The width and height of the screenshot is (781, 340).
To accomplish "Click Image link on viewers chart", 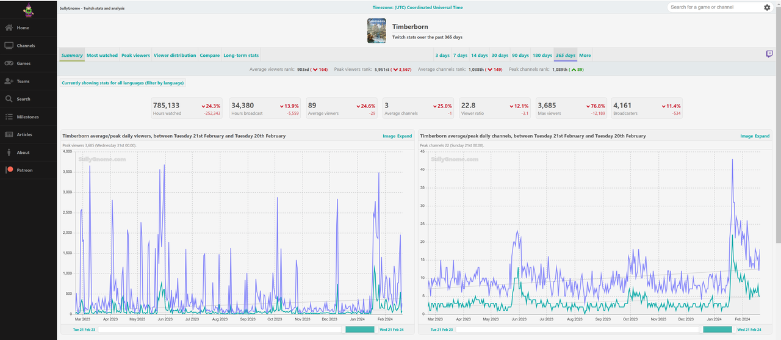I will pyautogui.click(x=389, y=136).
